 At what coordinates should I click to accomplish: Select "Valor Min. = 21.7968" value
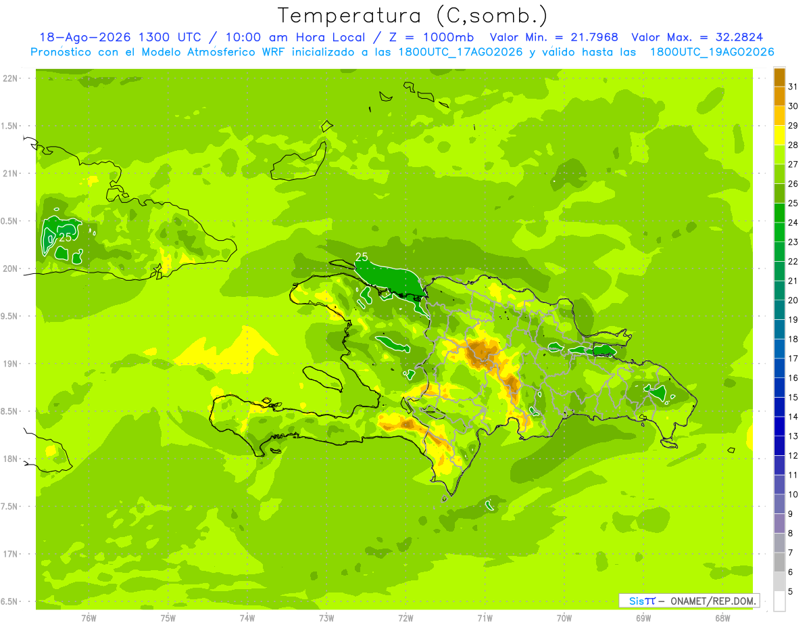554,37
